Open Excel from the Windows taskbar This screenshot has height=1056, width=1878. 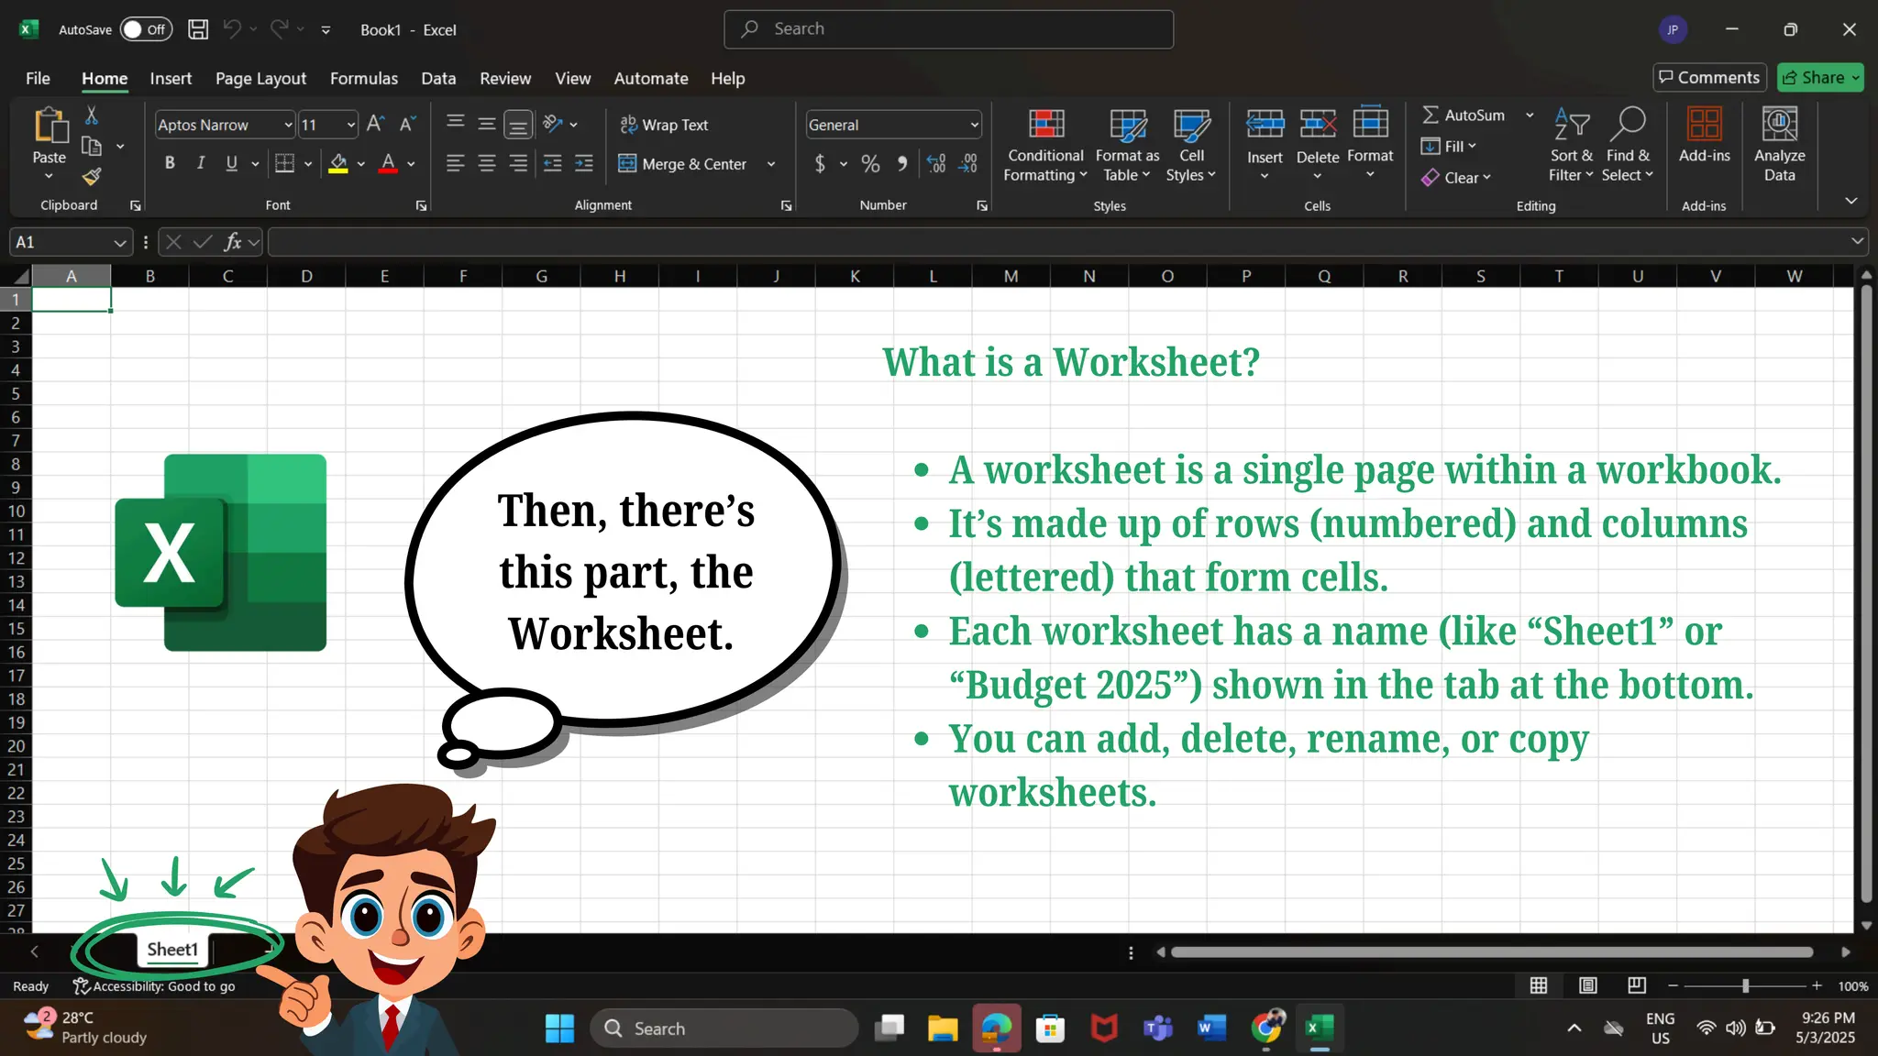point(1320,1028)
